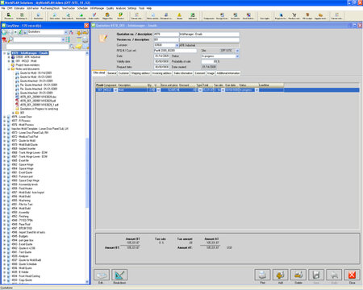The image size is (363, 290).
Task: Click the Delete icon button
Action: [298, 275]
